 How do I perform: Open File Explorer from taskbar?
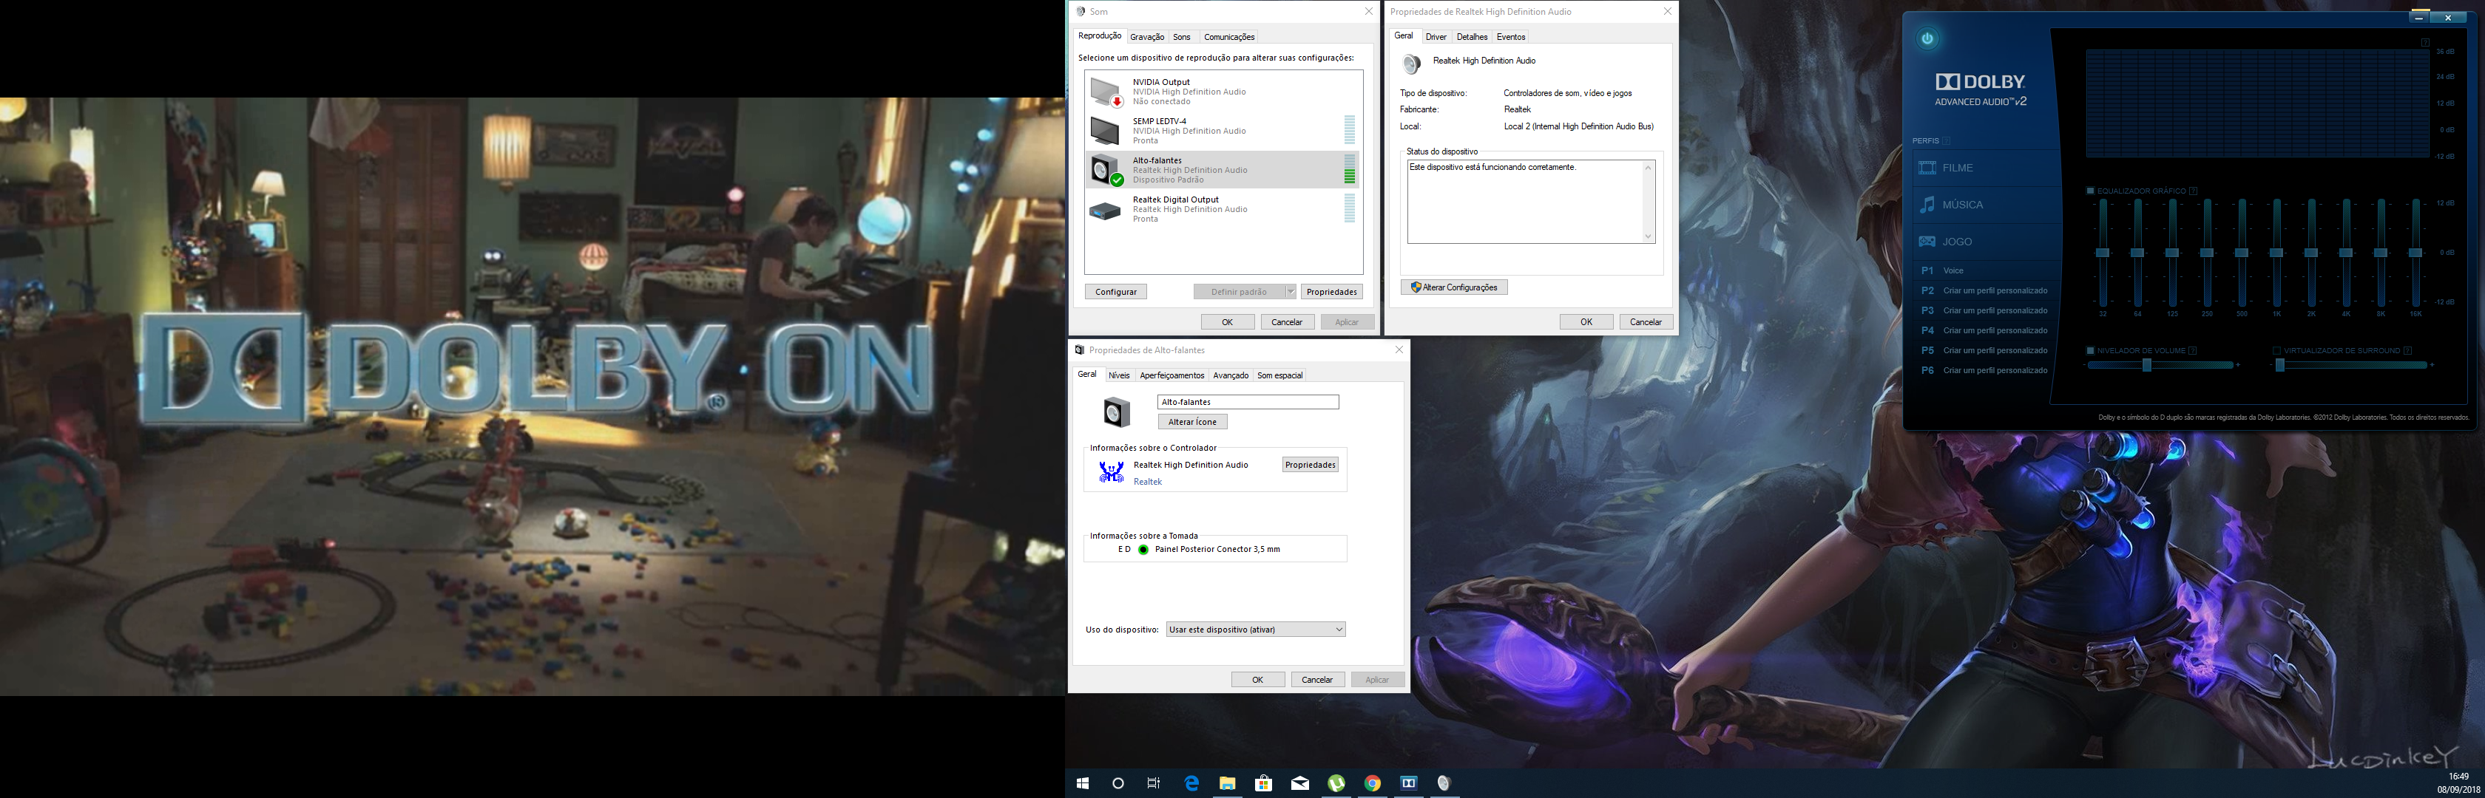(x=1227, y=783)
